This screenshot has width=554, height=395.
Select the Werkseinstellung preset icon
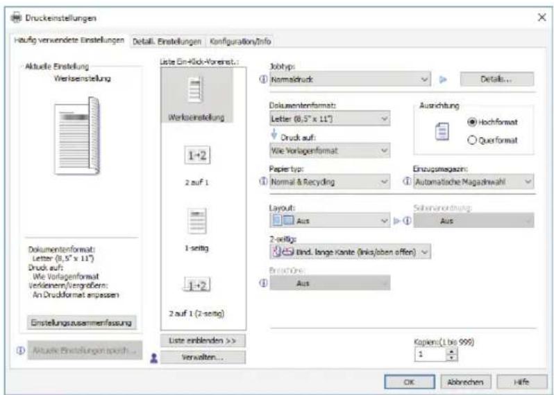click(x=195, y=90)
